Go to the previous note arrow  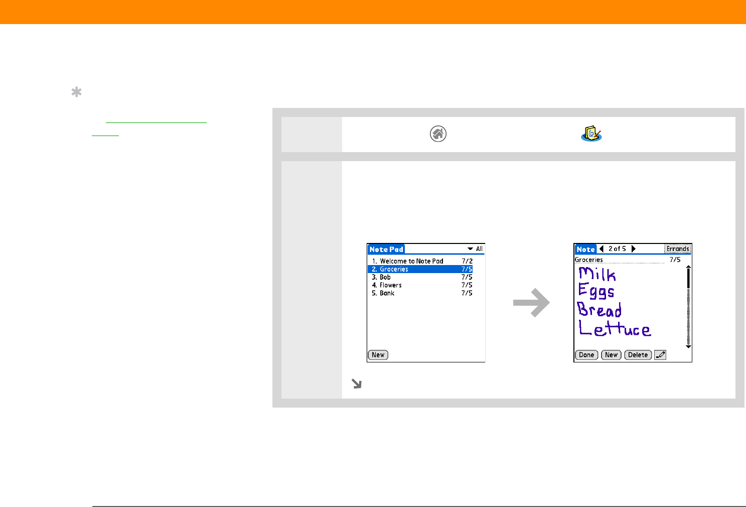(602, 248)
